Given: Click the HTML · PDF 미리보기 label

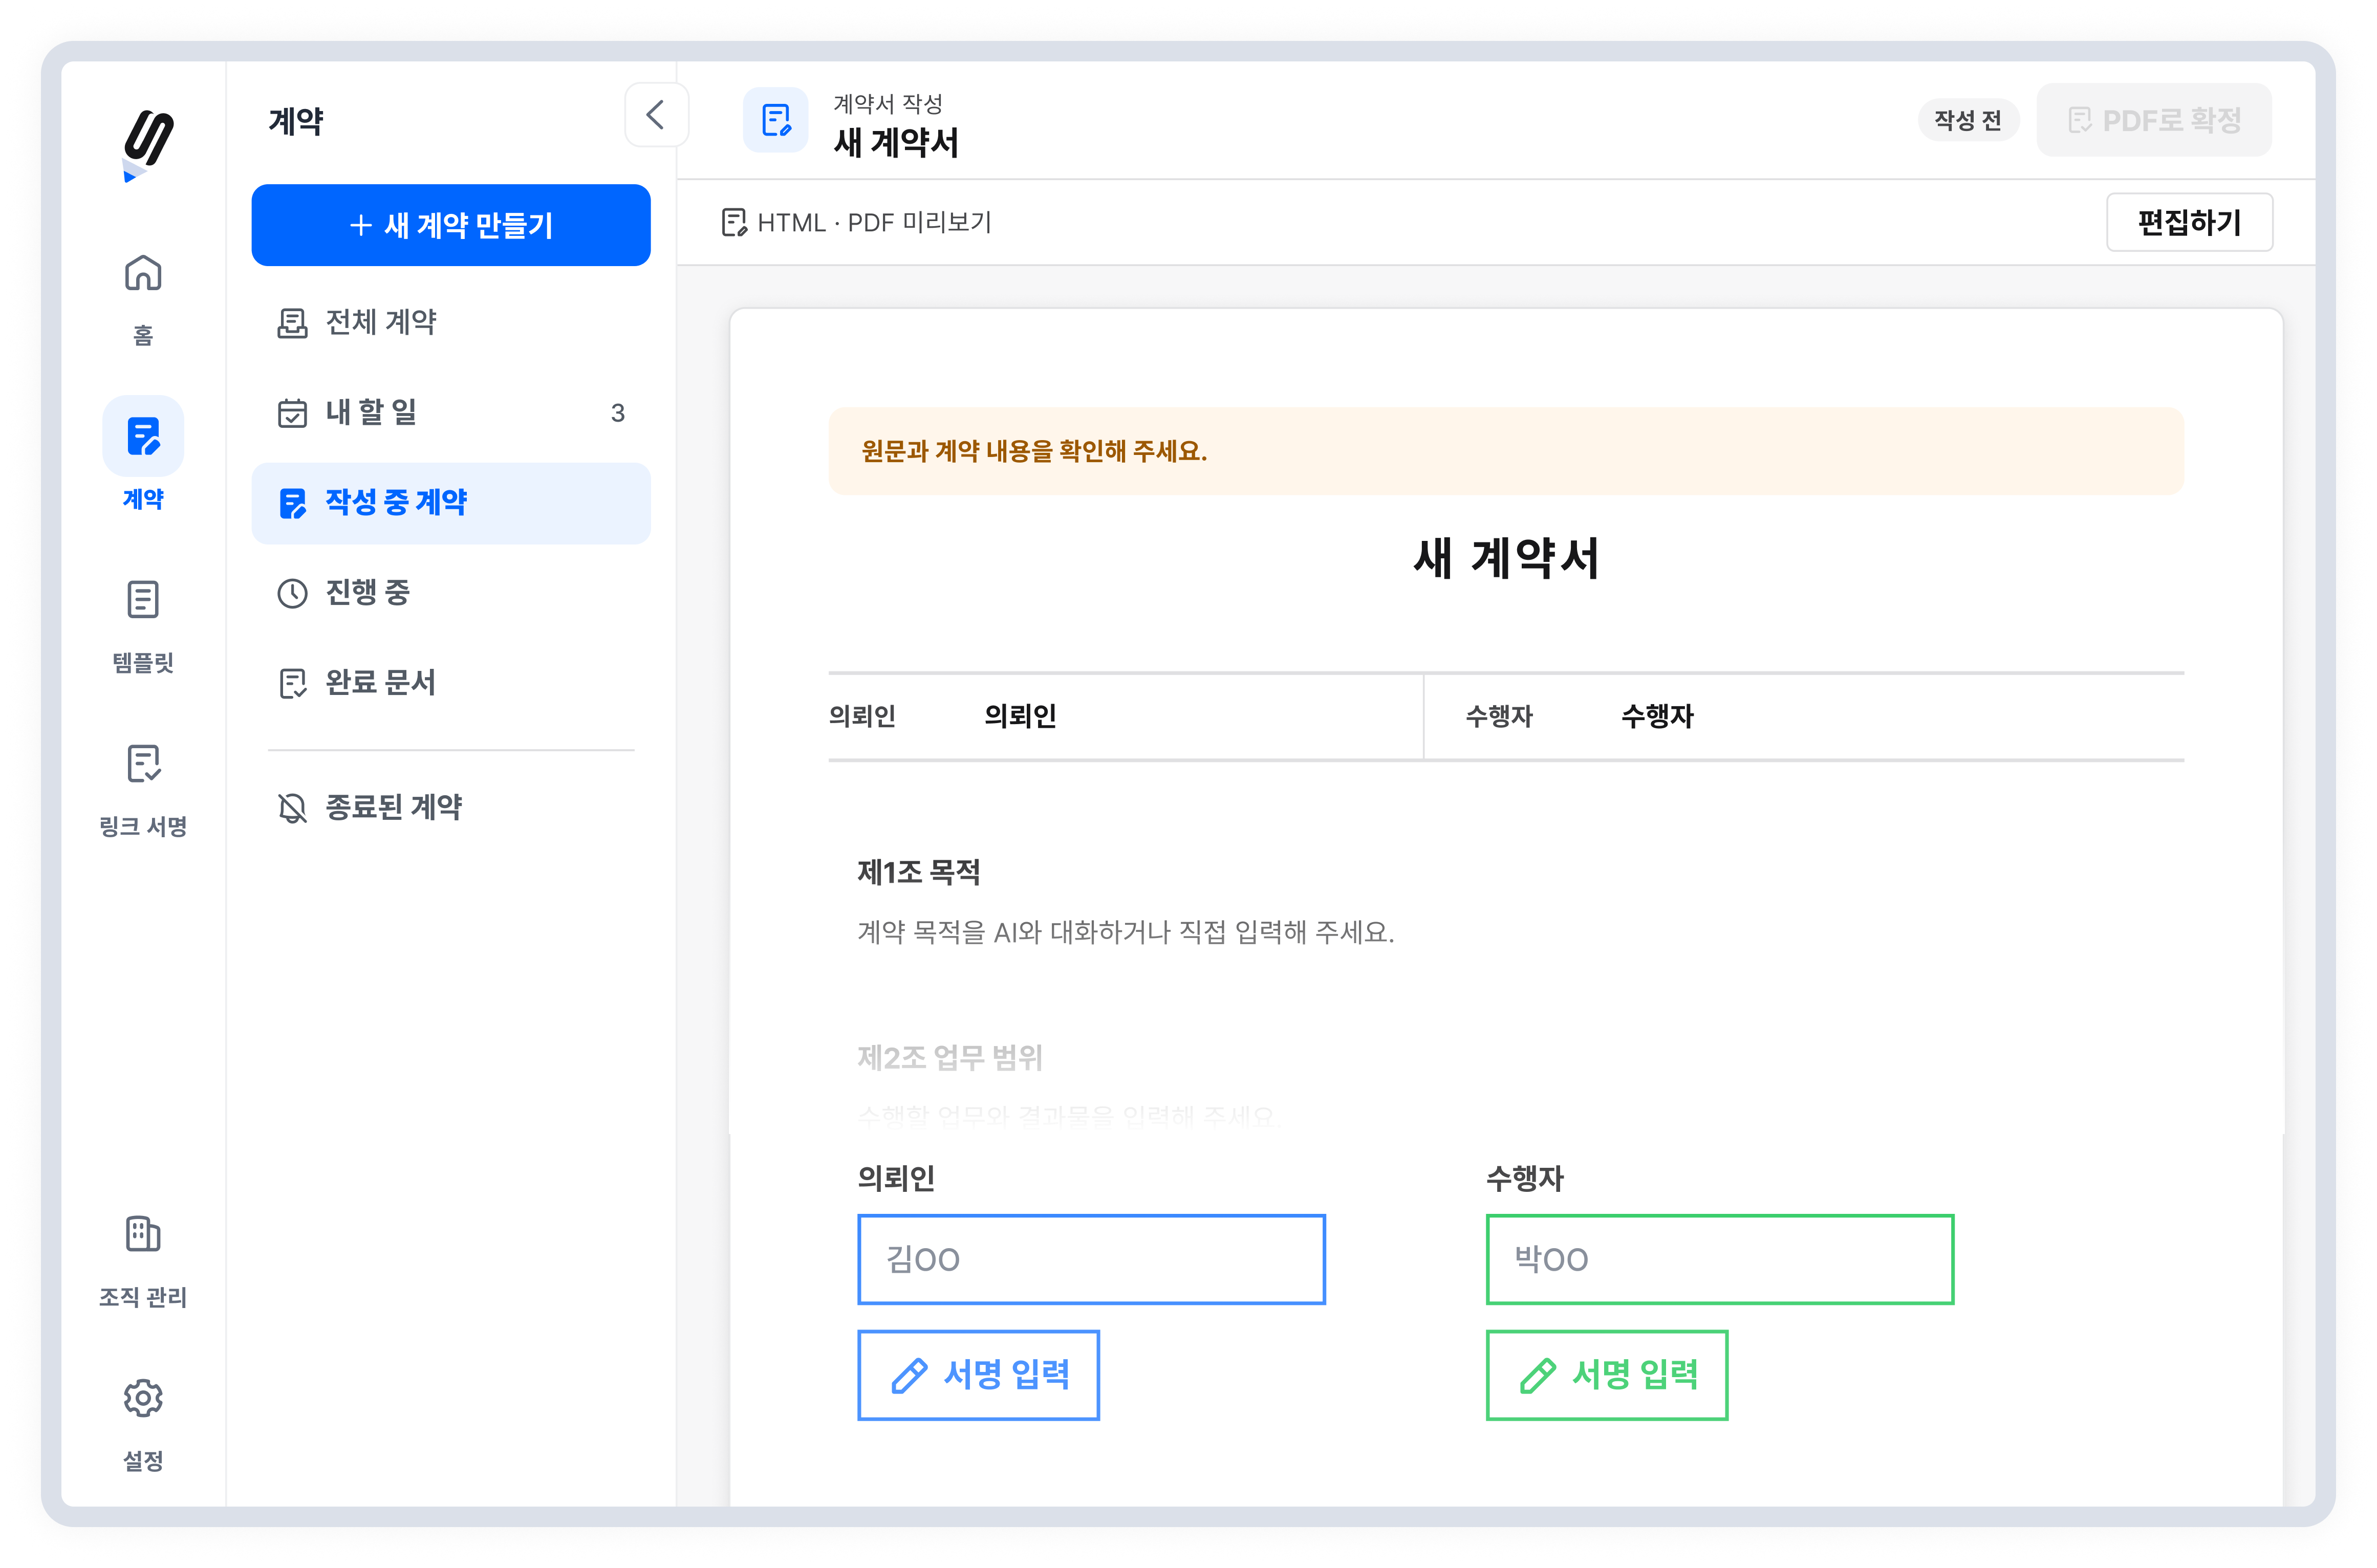Looking at the screenshot, I should pos(874,222).
